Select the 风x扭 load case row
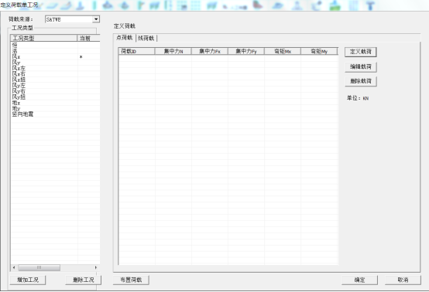Image resolution: width=429 pixels, height=292 pixels. [56, 80]
